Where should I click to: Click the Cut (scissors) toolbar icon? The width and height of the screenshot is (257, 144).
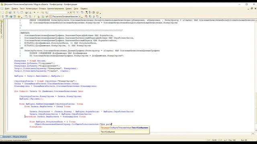14,12
